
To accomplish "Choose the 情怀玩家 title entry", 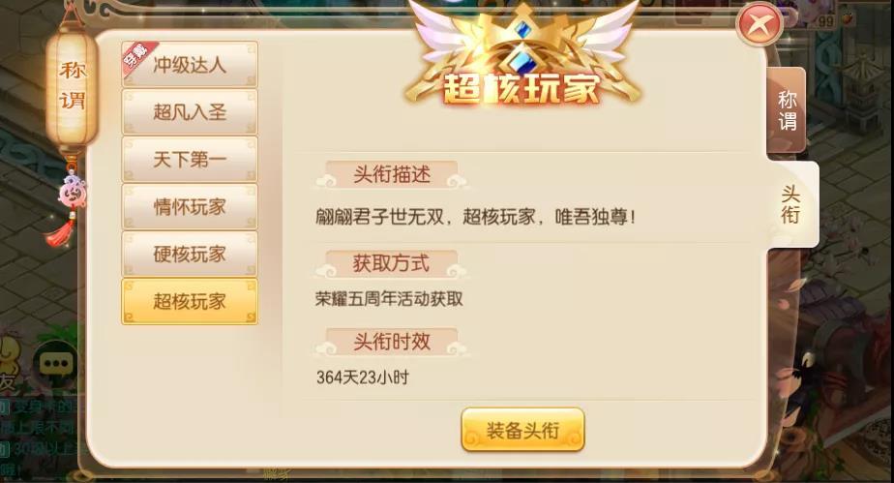I will click(x=190, y=206).
